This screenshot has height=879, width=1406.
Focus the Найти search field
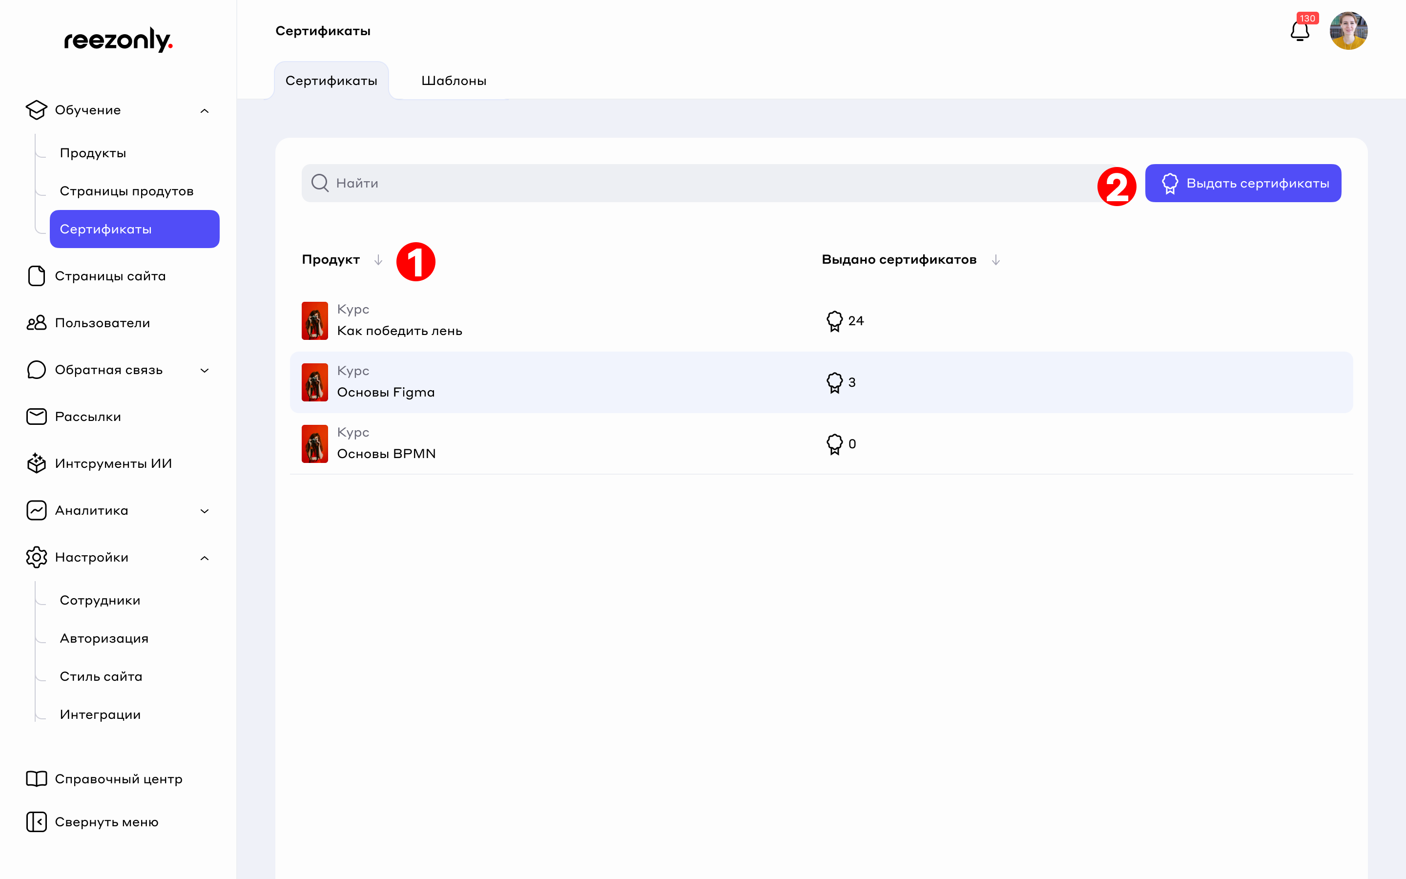tap(697, 183)
